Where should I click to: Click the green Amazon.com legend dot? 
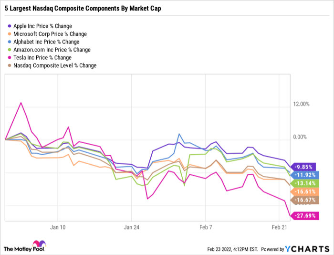[x=10, y=50]
